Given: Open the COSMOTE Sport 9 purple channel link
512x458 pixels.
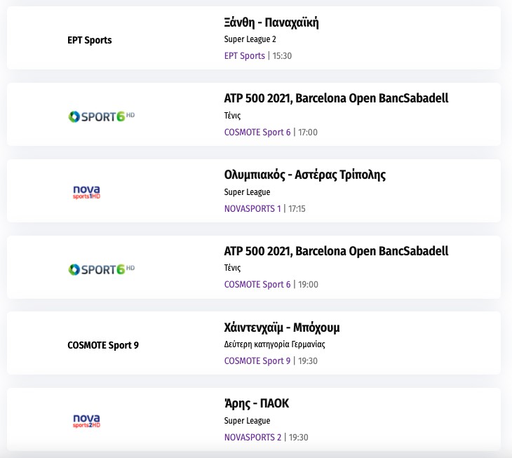Looking at the screenshot, I should tap(257, 361).
